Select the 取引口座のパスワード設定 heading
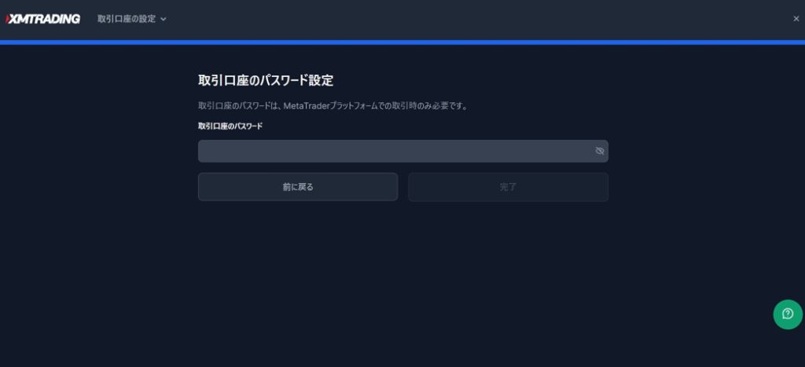Screen dimensions: 805x367 [266, 81]
